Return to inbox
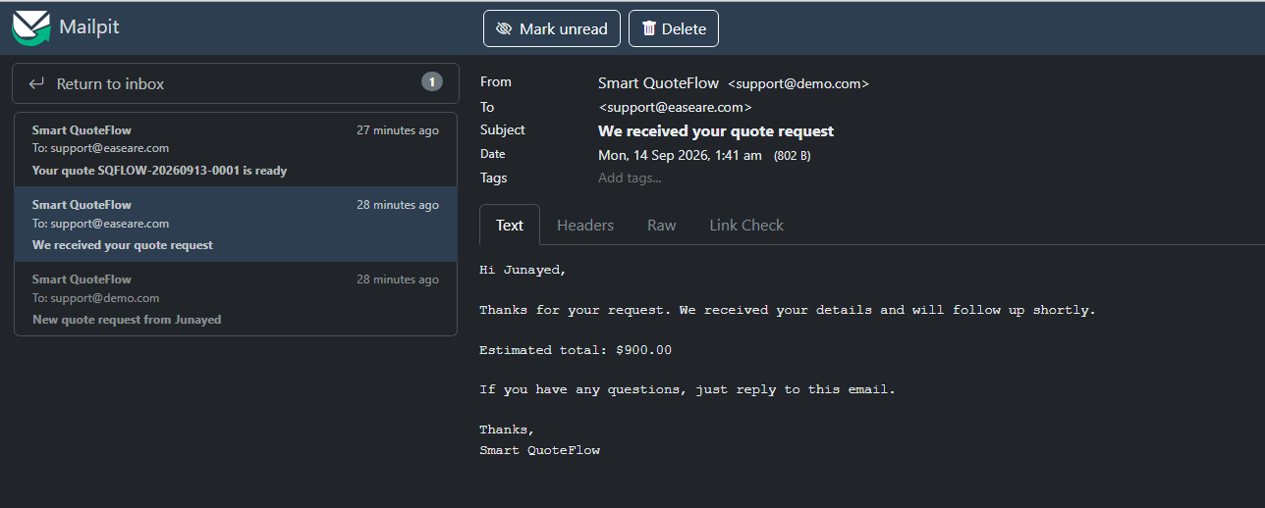 (x=236, y=83)
